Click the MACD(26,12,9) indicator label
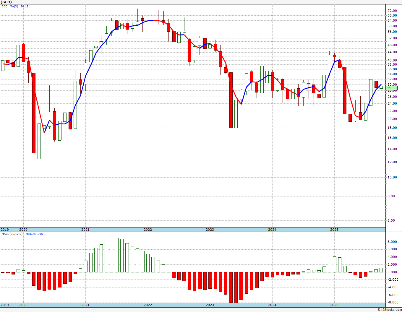The image size is (402, 312). click(12, 234)
